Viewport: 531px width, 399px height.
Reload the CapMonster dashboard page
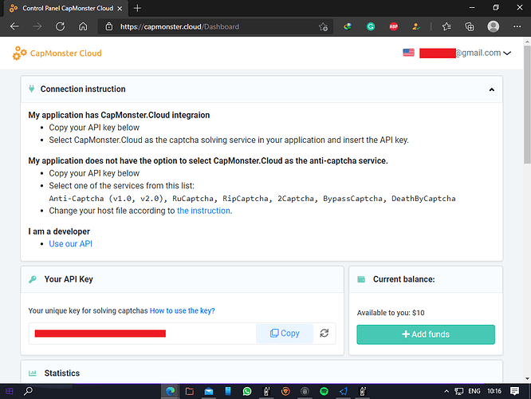click(60, 26)
